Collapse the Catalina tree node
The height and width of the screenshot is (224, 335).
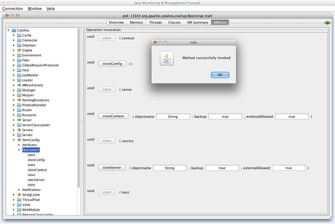(x=9, y=30)
